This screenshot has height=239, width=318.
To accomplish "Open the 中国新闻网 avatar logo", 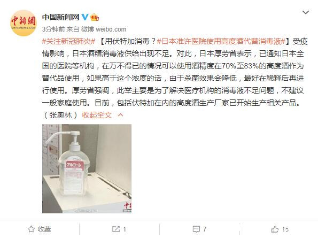I will 23,23.
